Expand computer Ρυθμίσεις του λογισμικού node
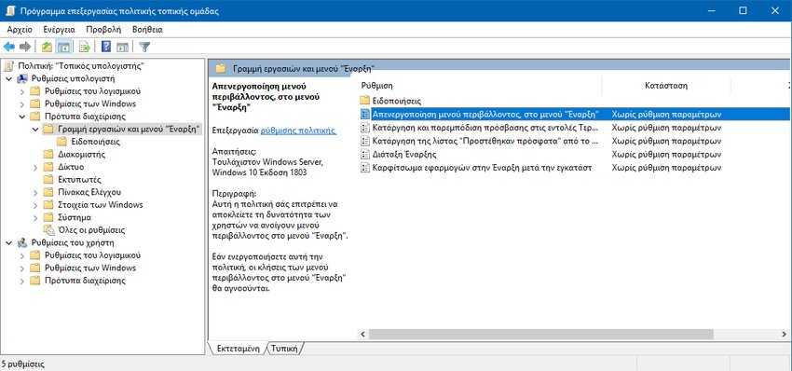The image size is (792, 371). [x=22, y=91]
